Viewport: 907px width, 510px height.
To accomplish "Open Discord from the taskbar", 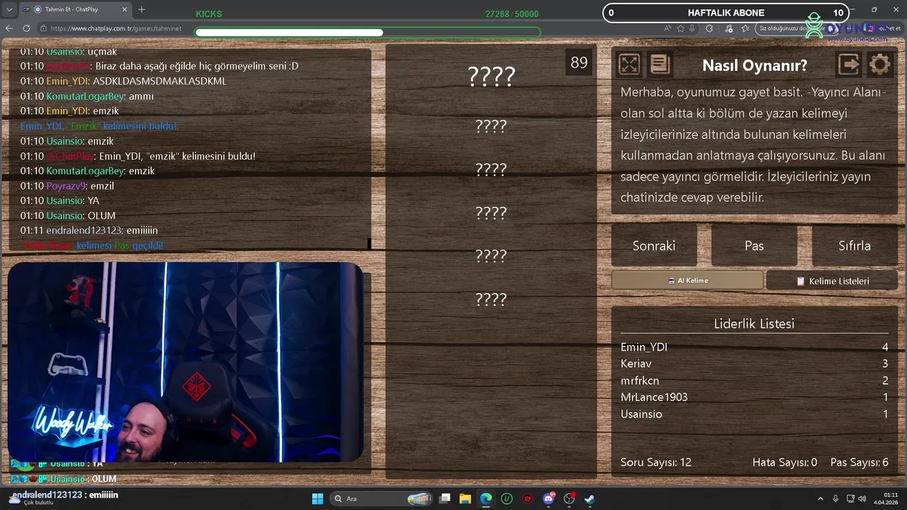I will pyautogui.click(x=548, y=499).
